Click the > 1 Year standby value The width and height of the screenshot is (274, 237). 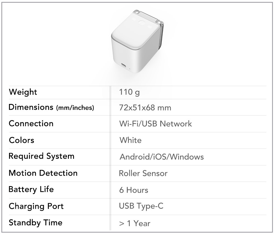(x=135, y=223)
